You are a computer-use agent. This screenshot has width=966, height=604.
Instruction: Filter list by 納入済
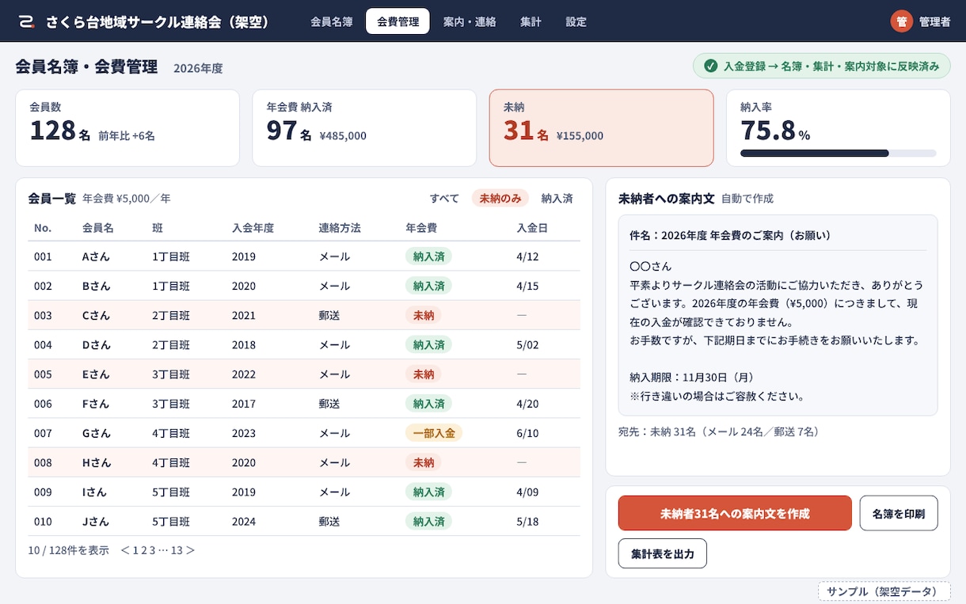(x=557, y=199)
